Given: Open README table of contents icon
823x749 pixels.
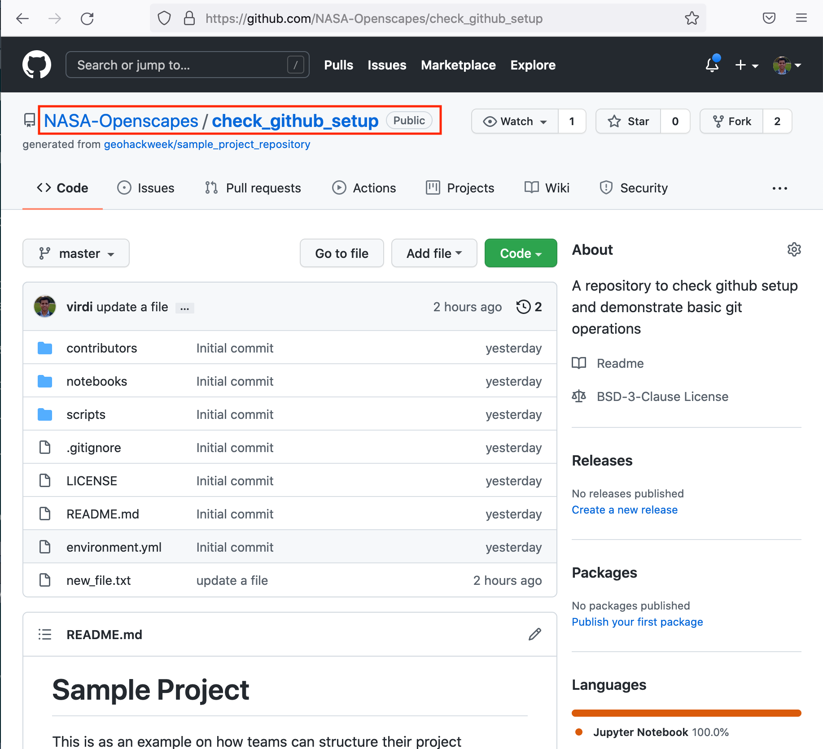Looking at the screenshot, I should point(45,634).
